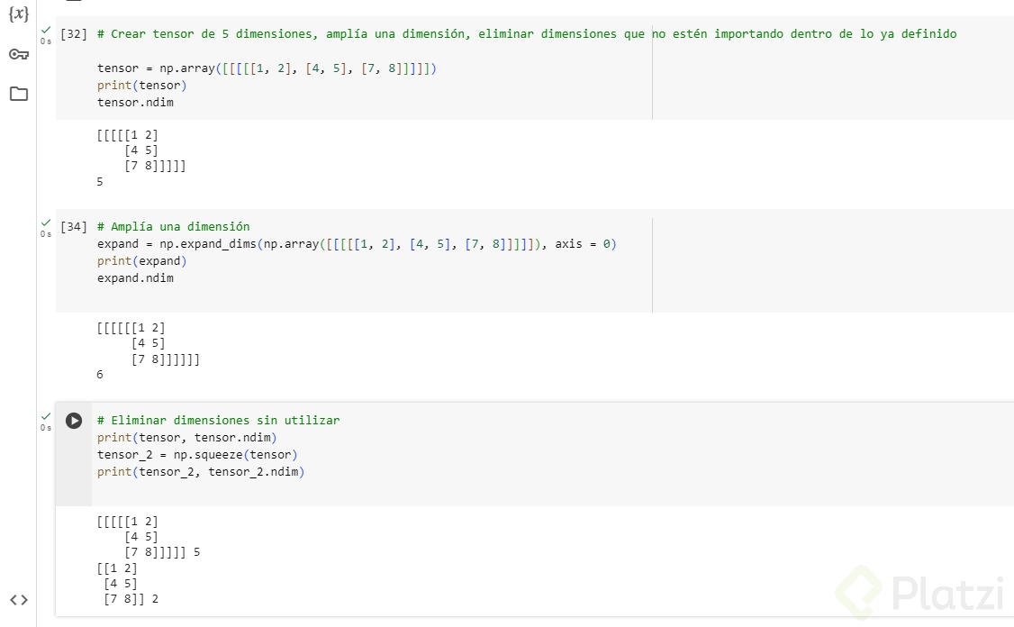This screenshot has width=1014, height=627.
Task: Place cursor on 'tensor.ndim' line in cell 32
Action: coord(135,103)
